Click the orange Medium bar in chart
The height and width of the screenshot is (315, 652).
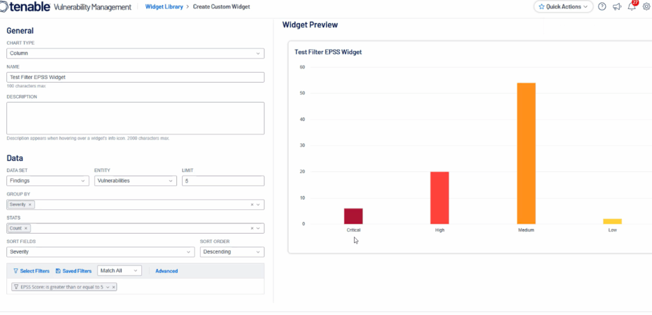(526, 153)
